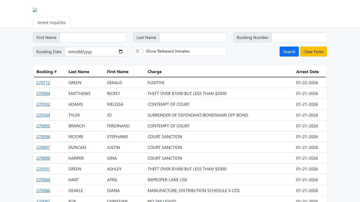
Task: Click the Booking # column header
Action: (46, 72)
